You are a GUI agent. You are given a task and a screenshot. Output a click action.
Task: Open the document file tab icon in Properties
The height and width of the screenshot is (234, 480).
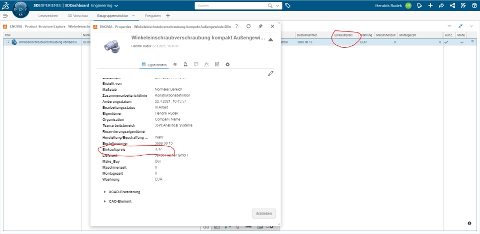(x=185, y=64)
